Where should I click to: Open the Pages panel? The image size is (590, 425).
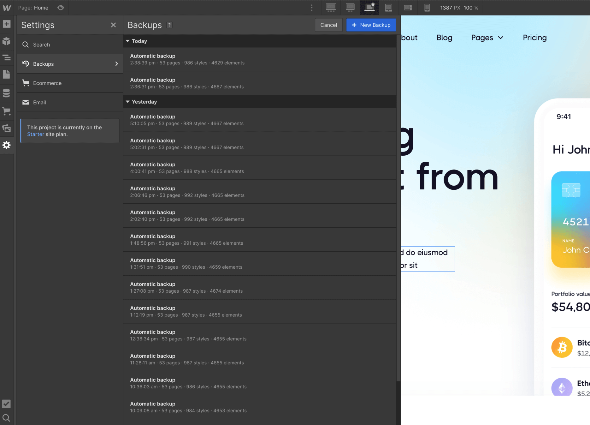pyautogui.click(x=7, y=74)
